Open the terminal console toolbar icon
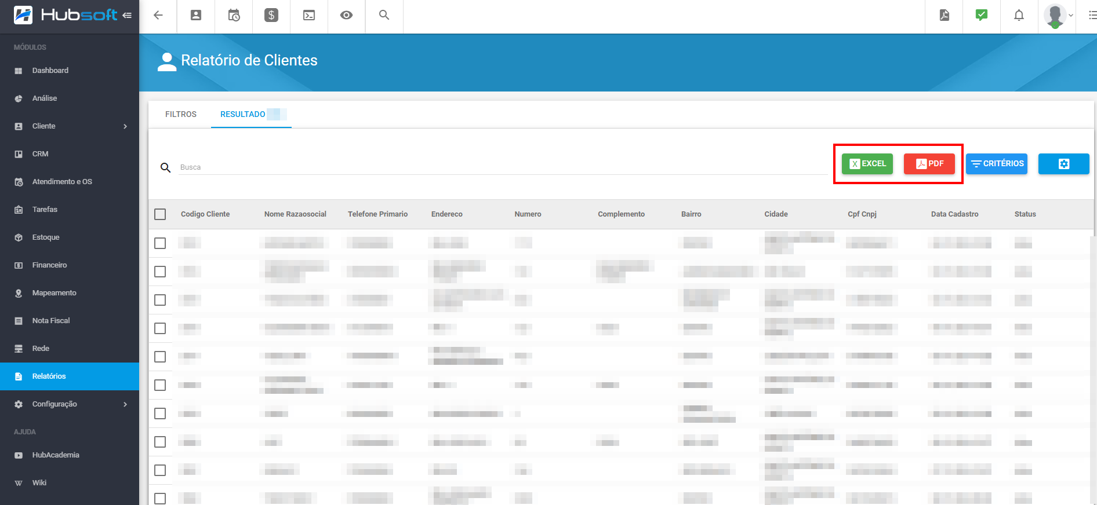 (309, 16)
